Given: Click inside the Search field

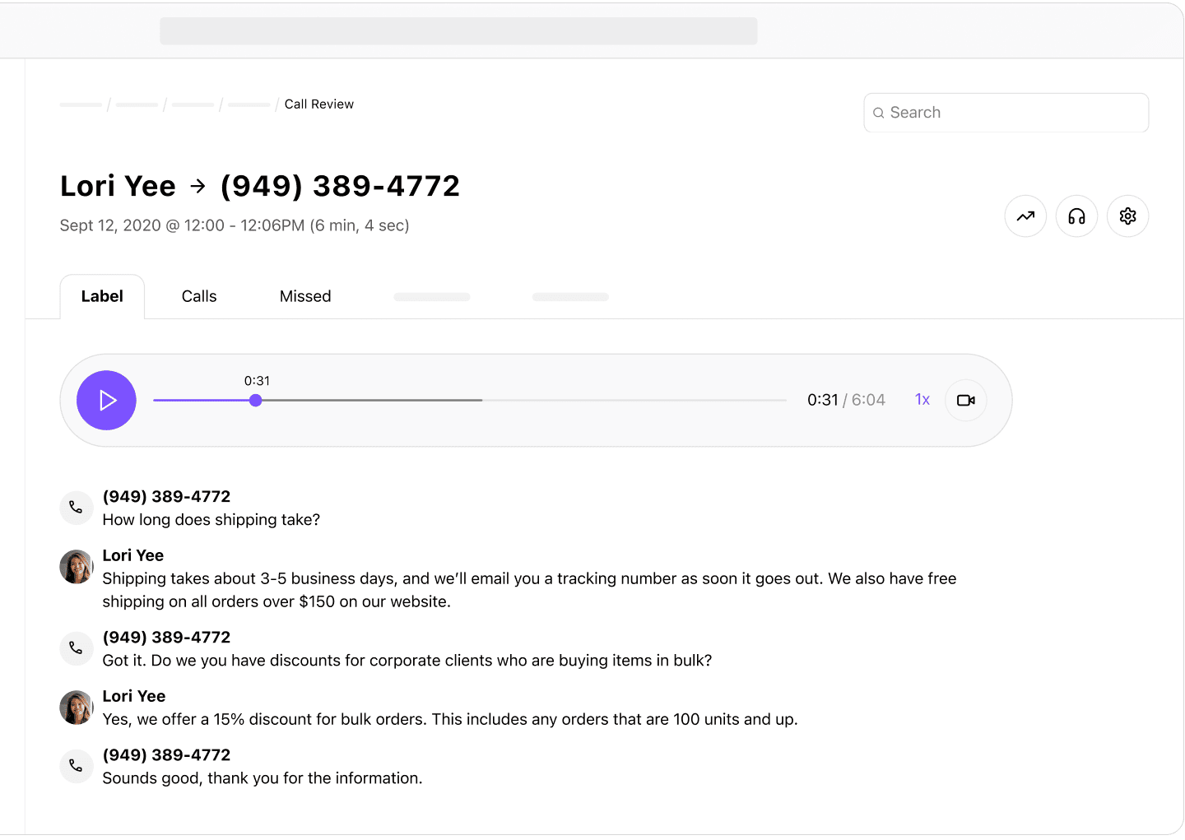Looking at the screenshot, I should tap(1004, 113).
